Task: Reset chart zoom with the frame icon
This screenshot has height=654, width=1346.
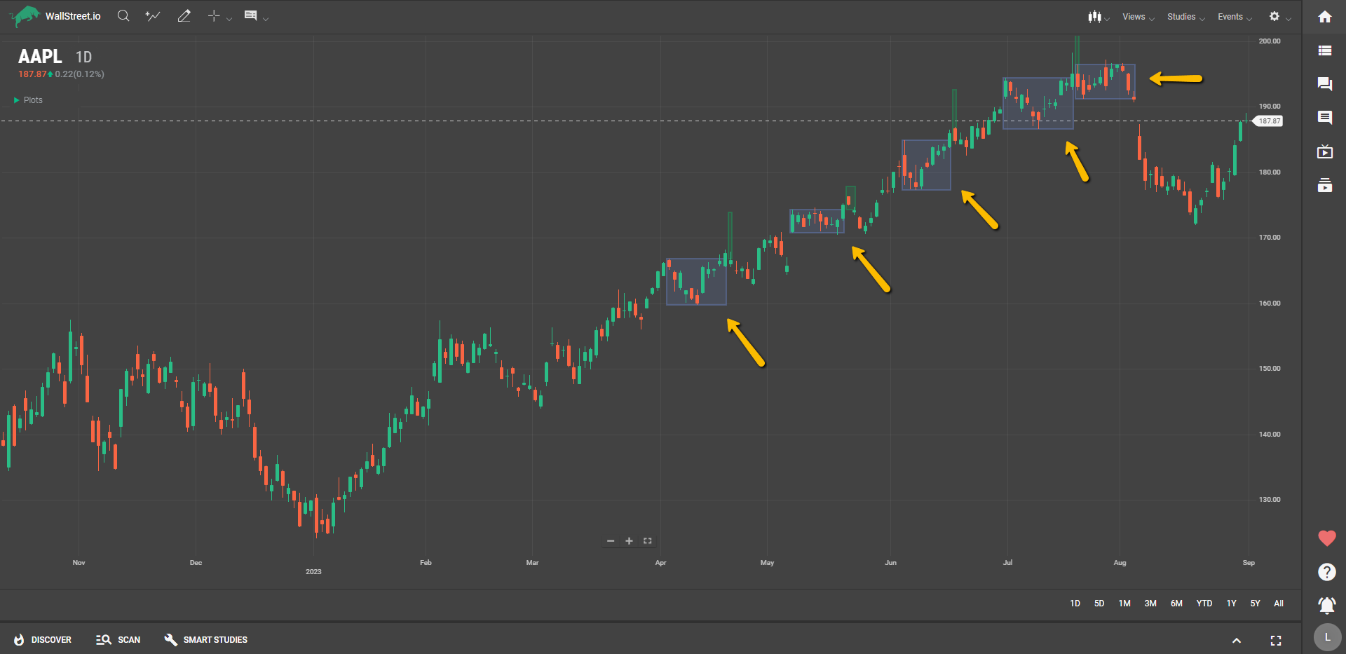Action: click(647, 541)
